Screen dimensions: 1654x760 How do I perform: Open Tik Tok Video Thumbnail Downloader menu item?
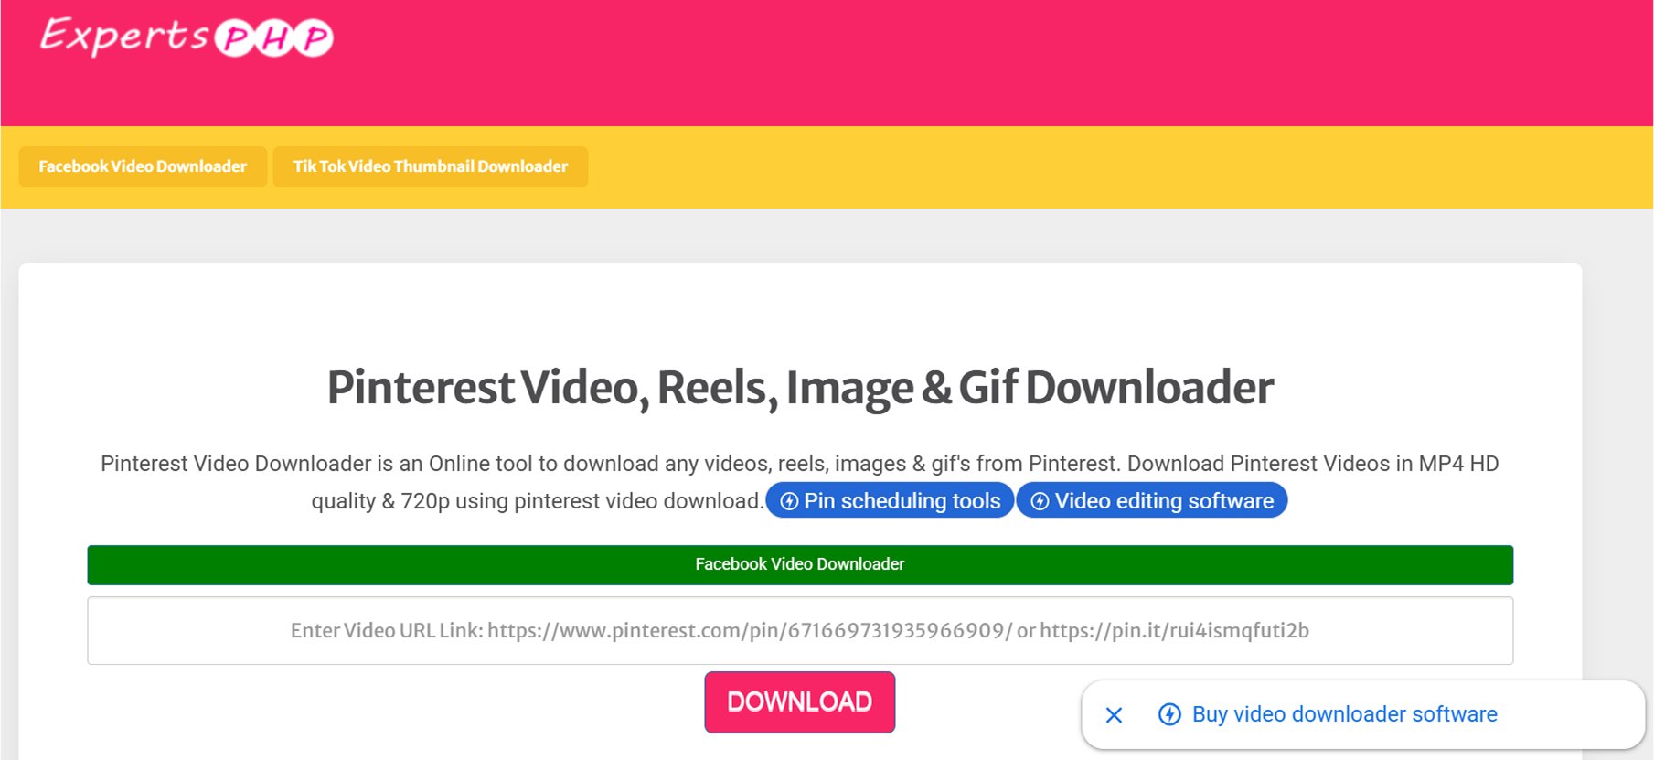(x=430, y=166)
